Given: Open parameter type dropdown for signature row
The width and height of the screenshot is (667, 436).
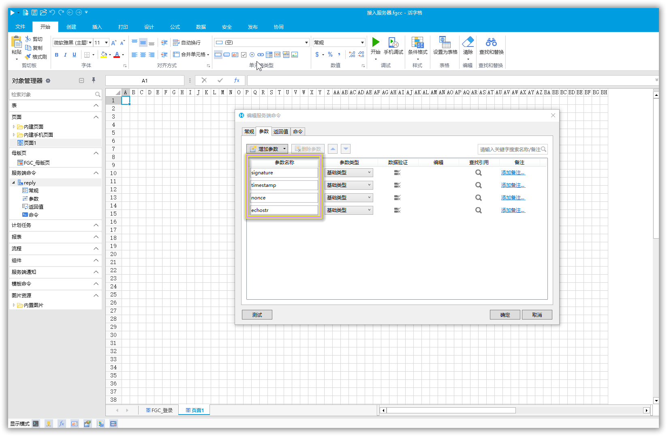Looking at the screenshot, I should pos(349,173).
